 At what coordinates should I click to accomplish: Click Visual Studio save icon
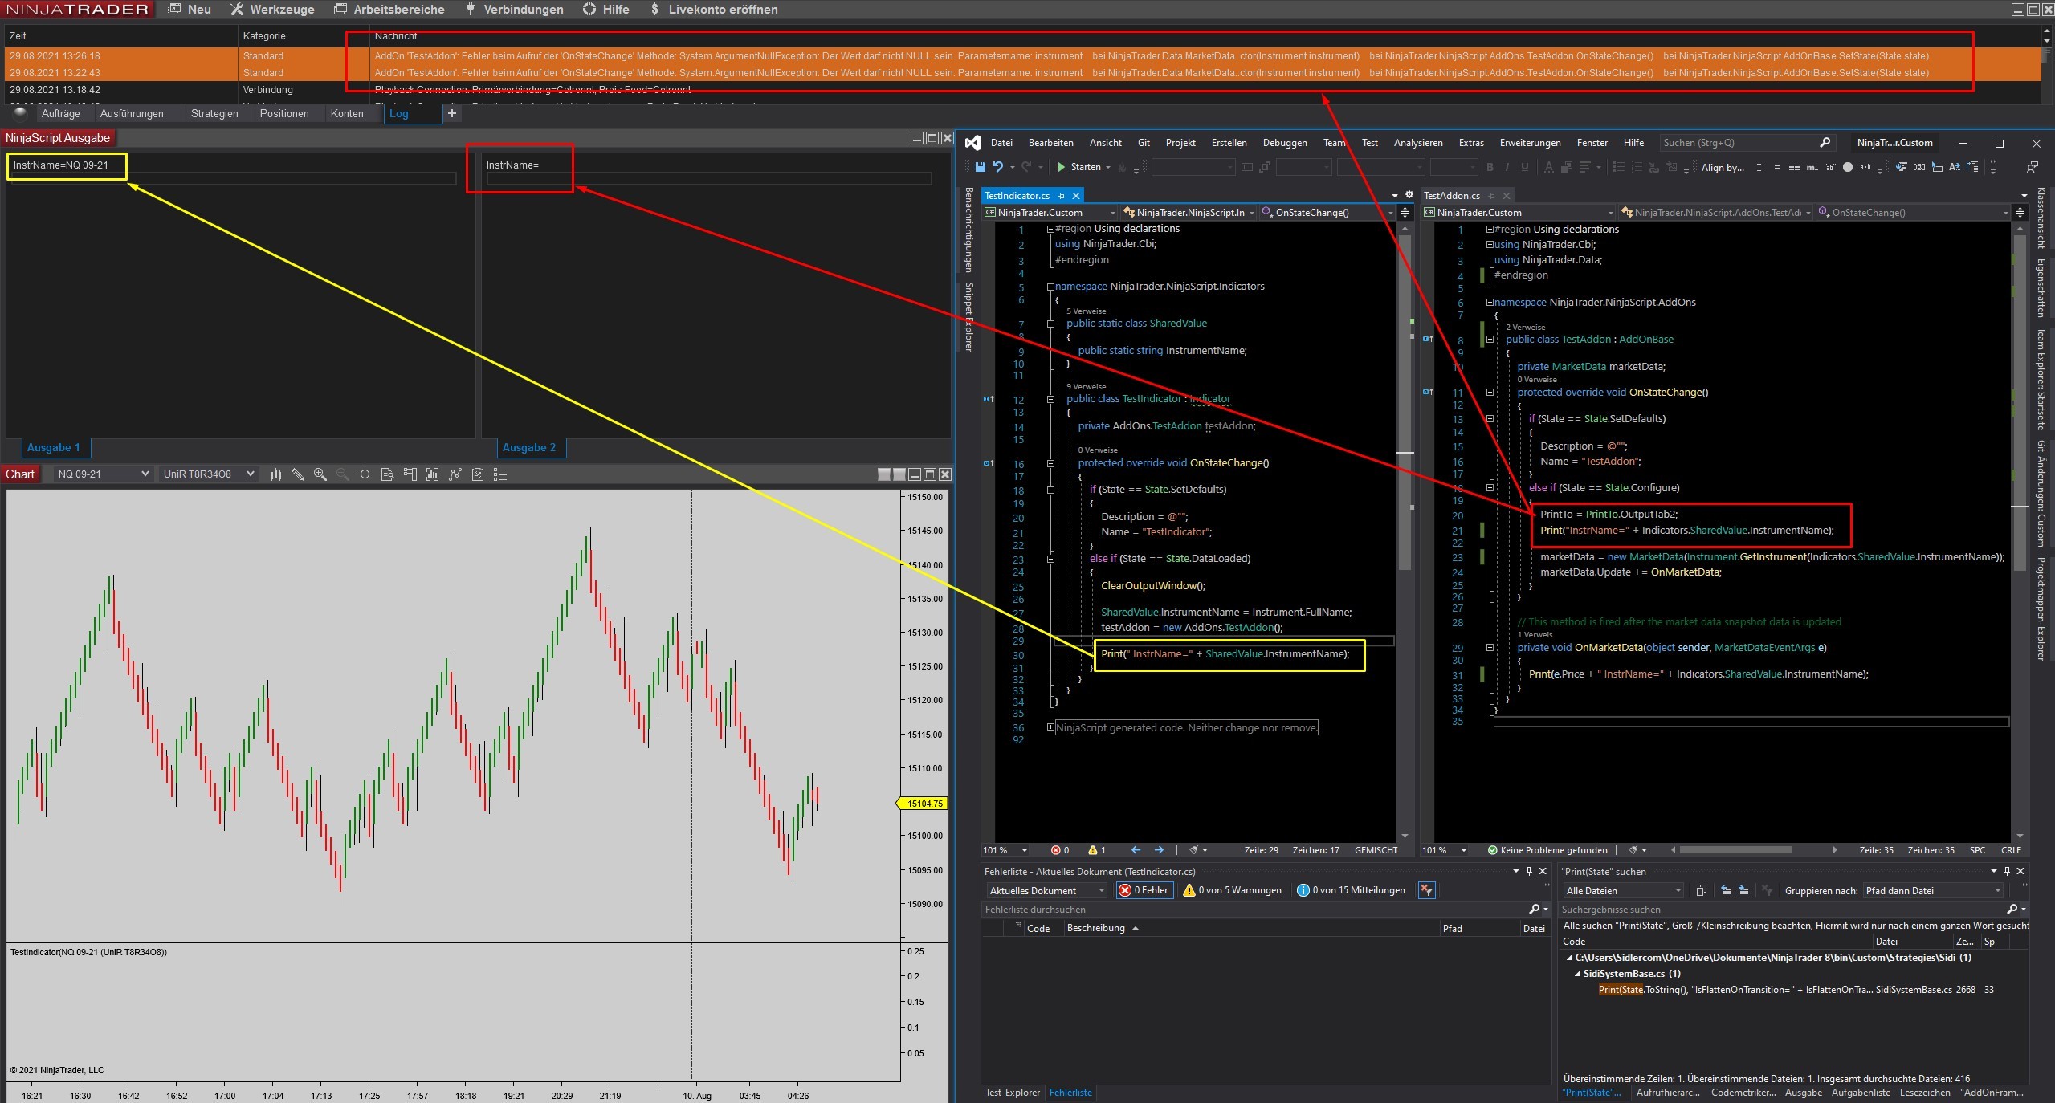[980, 167]
